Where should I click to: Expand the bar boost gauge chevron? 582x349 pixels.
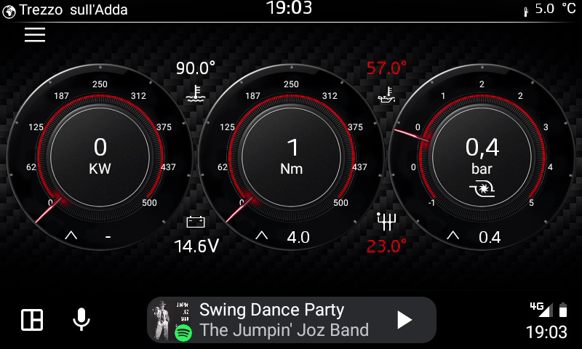(x=453, y=235)
